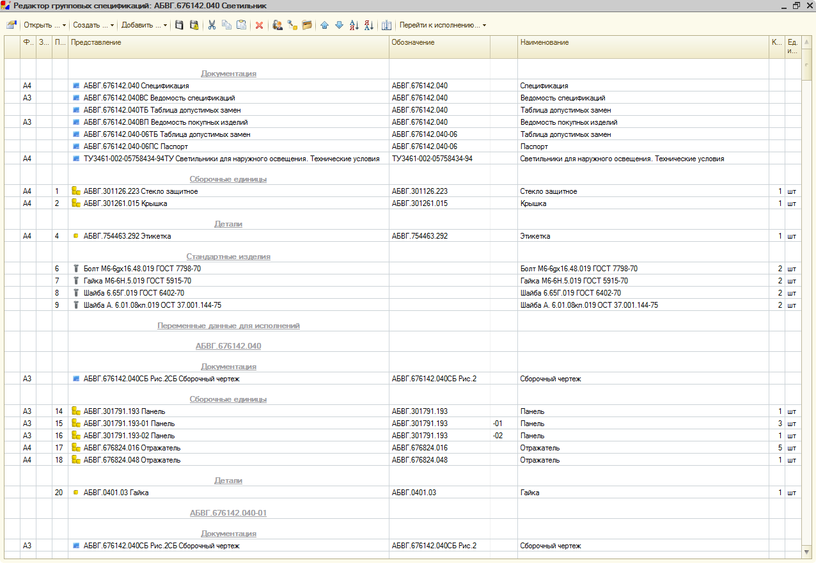Click the 'Представление' column header
The height and width of the screenshot is (563, 816).
(x=96, y=42)
